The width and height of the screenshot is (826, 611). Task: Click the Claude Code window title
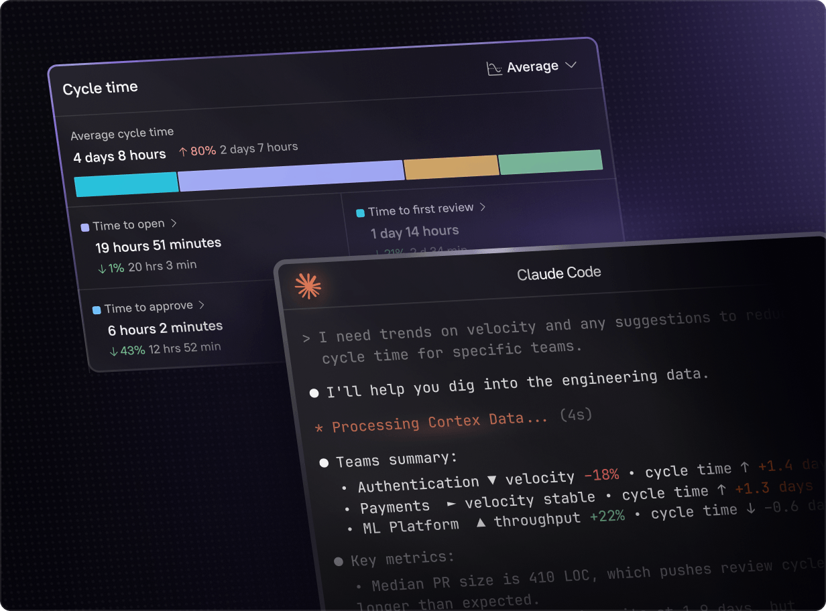pyautogui.click(x=558, y=273)
